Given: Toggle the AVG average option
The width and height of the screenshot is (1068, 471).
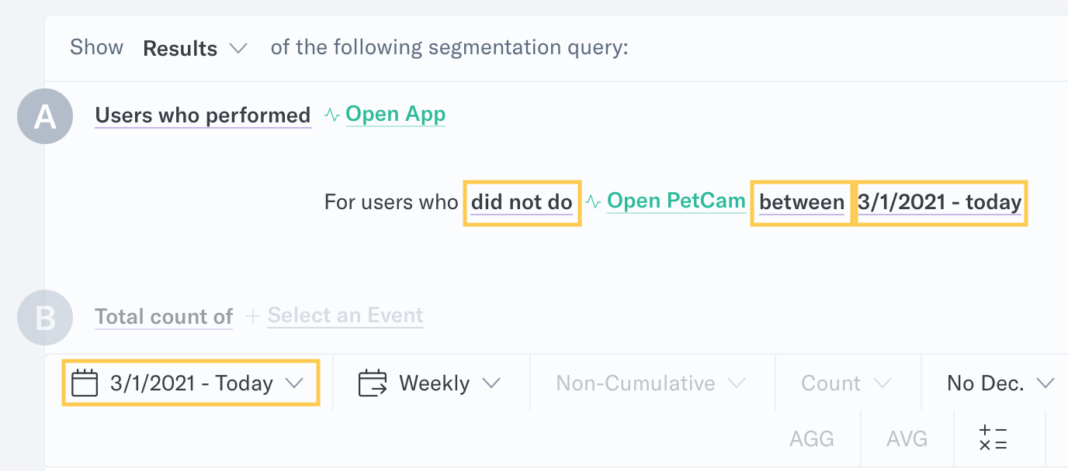Looking at the screenshot, I should 907,439.
